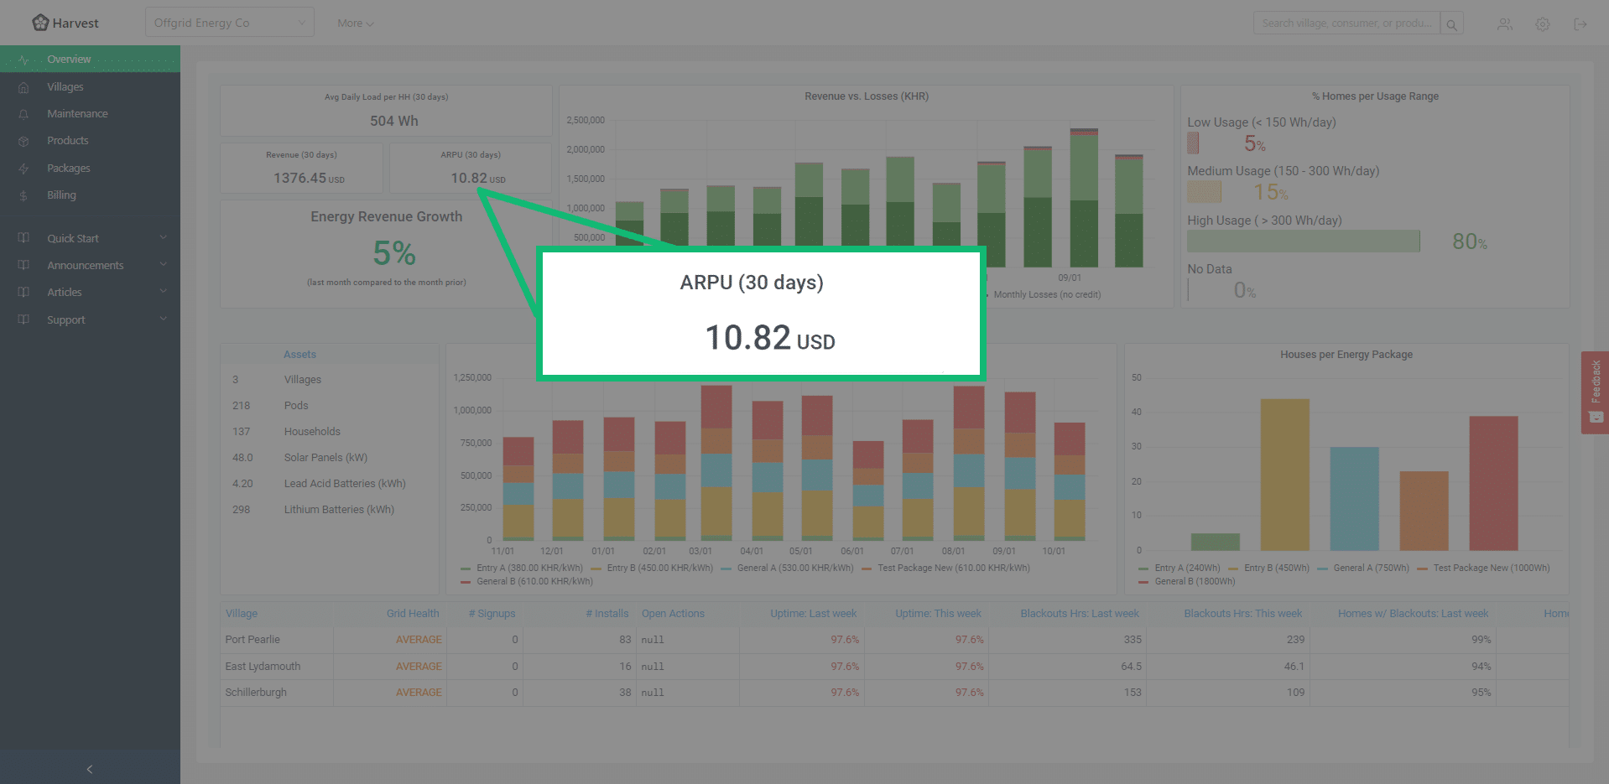The height and width of the screenshot is (784, 1609).
Task: Go to Products in sidebar
Action: (67, 141)
